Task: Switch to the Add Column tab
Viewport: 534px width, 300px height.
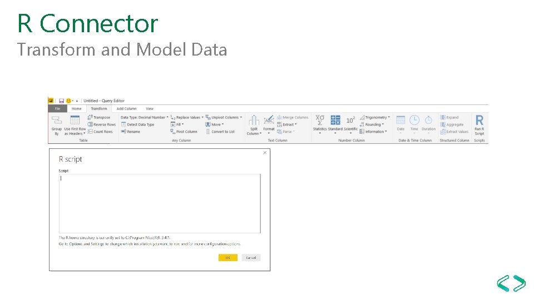Action: pos(126,108)
